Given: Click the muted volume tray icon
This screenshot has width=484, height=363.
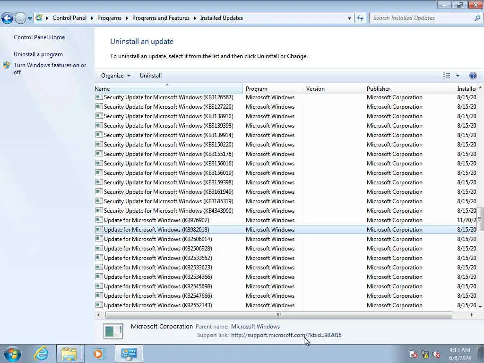Looking at the screenshot, I should click(x=436, y=354).
